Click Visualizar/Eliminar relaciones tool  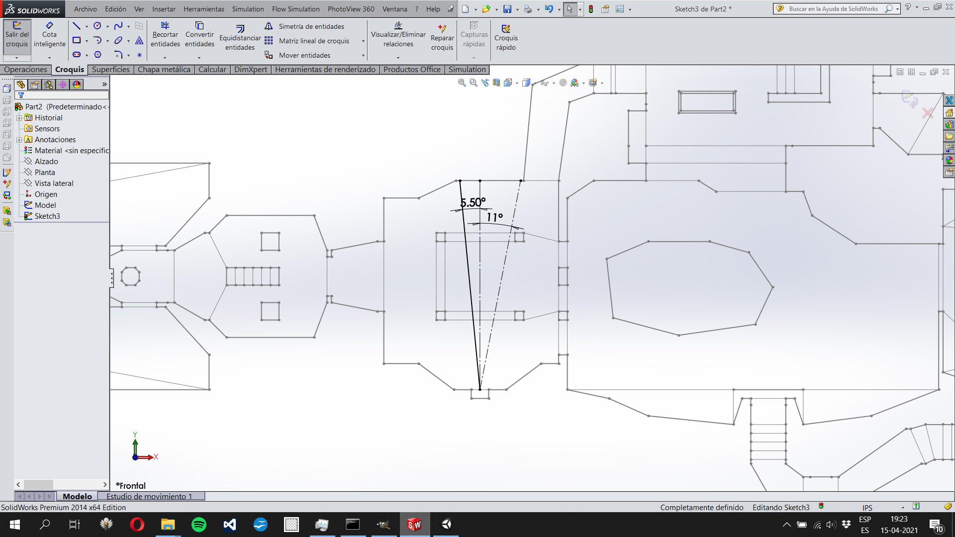pos(398,35)
